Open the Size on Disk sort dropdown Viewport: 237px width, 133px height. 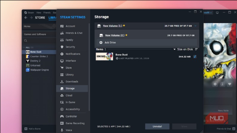[x=183, y=49]
